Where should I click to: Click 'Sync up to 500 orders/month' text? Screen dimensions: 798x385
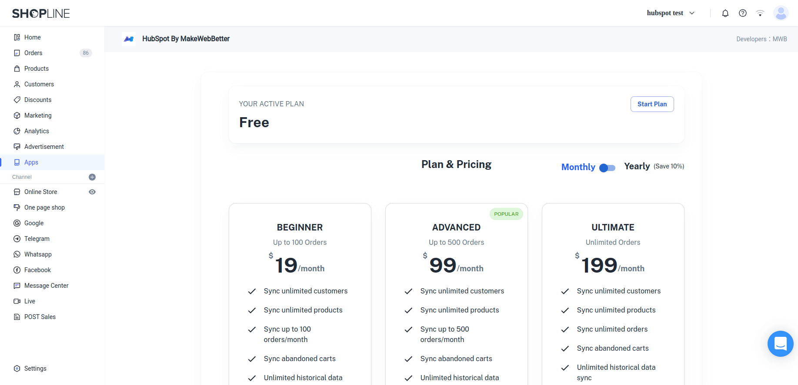444,334
